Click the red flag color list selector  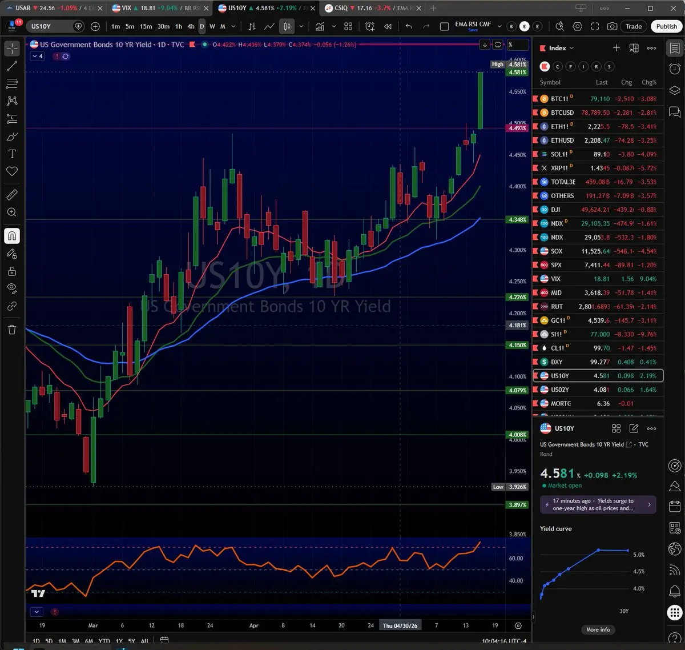544,66
